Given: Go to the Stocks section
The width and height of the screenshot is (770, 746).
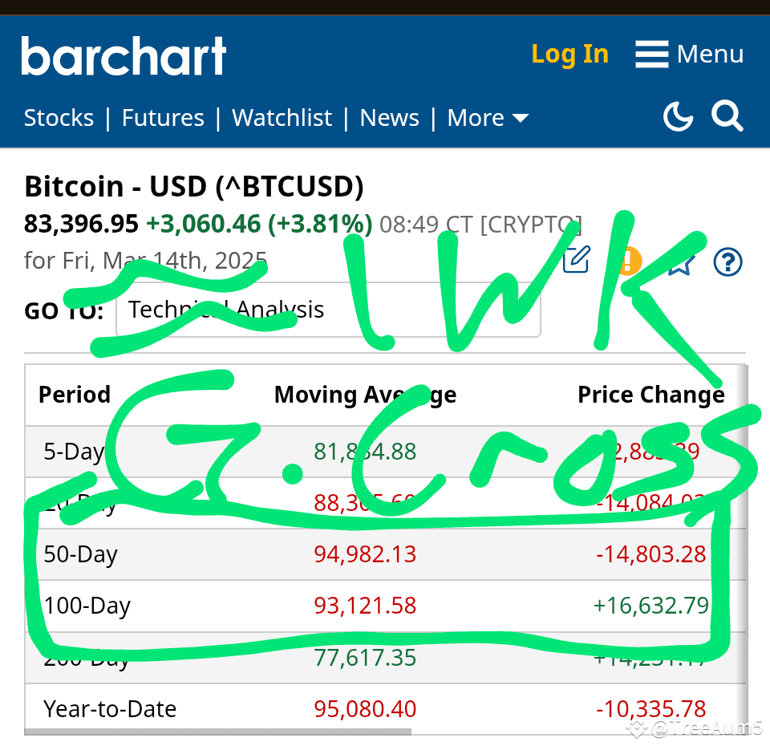Looking at the screenshot, I should pyautogui.click(x=59, y=118).
